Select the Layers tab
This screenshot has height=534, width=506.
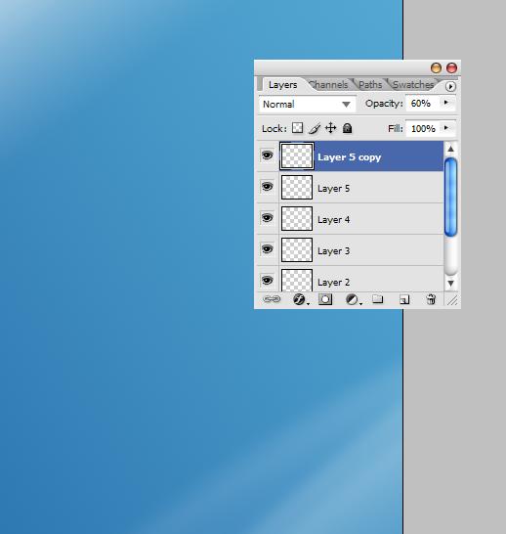tap(282, 85)
